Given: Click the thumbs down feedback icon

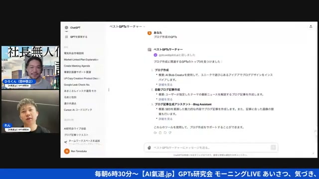Looking at the screenshot, I should pyautogui.click(x=170, y=133).
